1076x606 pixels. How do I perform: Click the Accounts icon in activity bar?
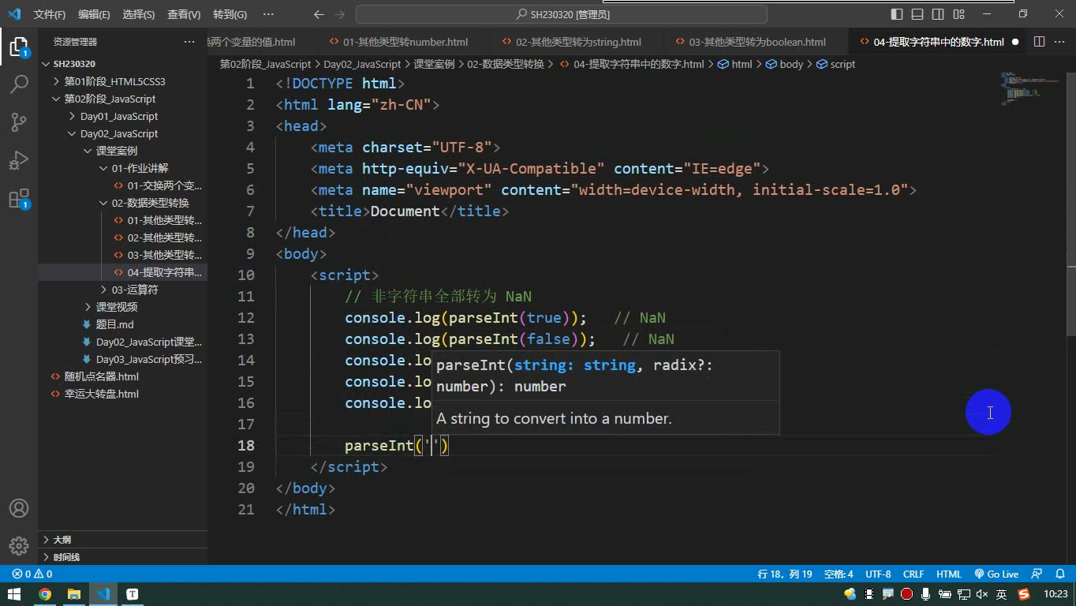19,508
